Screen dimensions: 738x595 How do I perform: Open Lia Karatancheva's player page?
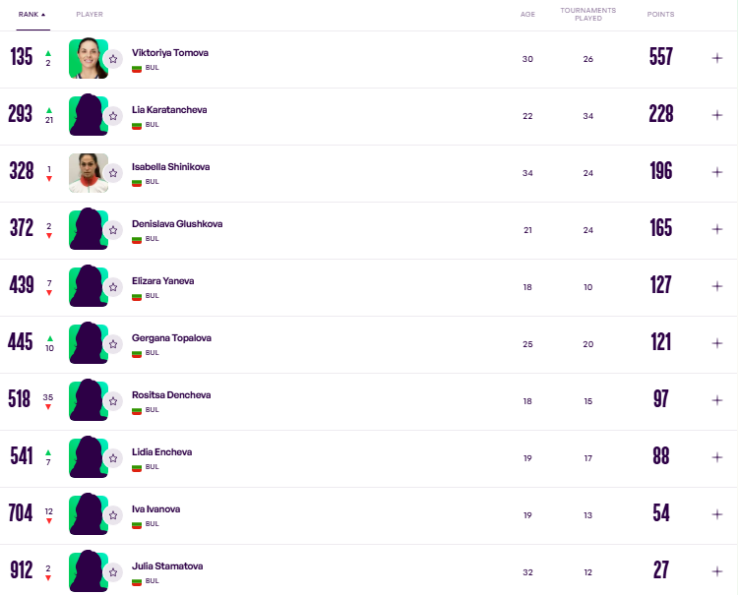click(169, 109)
